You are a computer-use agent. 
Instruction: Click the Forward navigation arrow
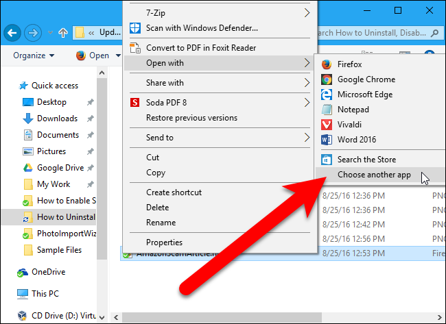[33, 33]
